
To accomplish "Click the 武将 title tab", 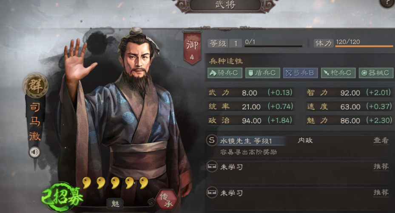I will point(226,5).
